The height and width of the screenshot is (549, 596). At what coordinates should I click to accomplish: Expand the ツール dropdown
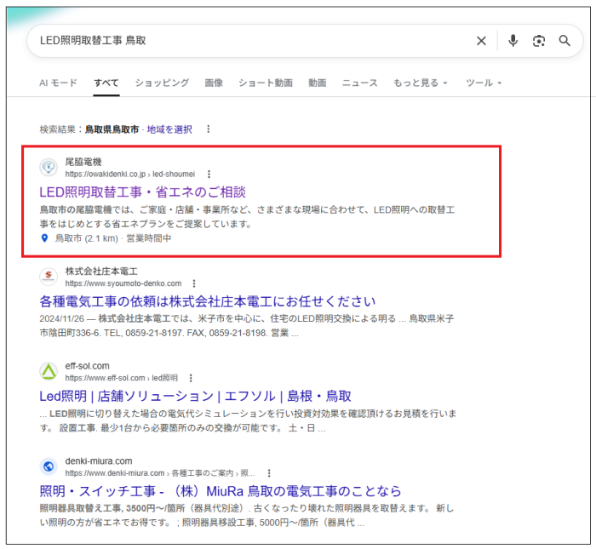[x=484, y=83]
